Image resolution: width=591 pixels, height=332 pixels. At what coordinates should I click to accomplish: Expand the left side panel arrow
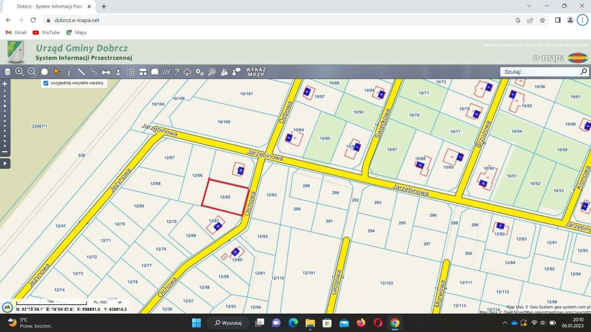click(5, 163)
